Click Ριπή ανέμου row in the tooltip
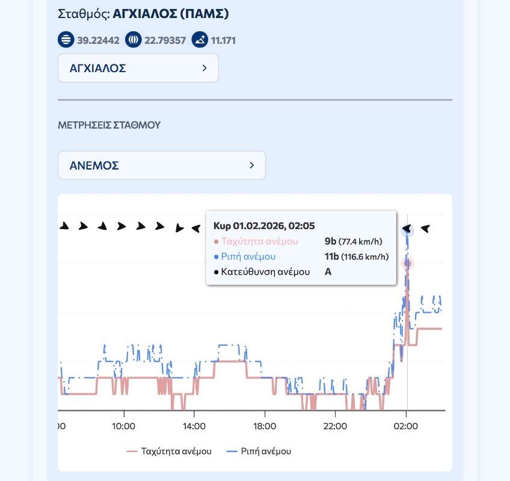The image size is (510, 481). coord(301,257)
